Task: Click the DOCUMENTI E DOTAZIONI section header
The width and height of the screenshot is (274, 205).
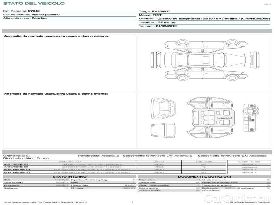Action: click(204, 177)
